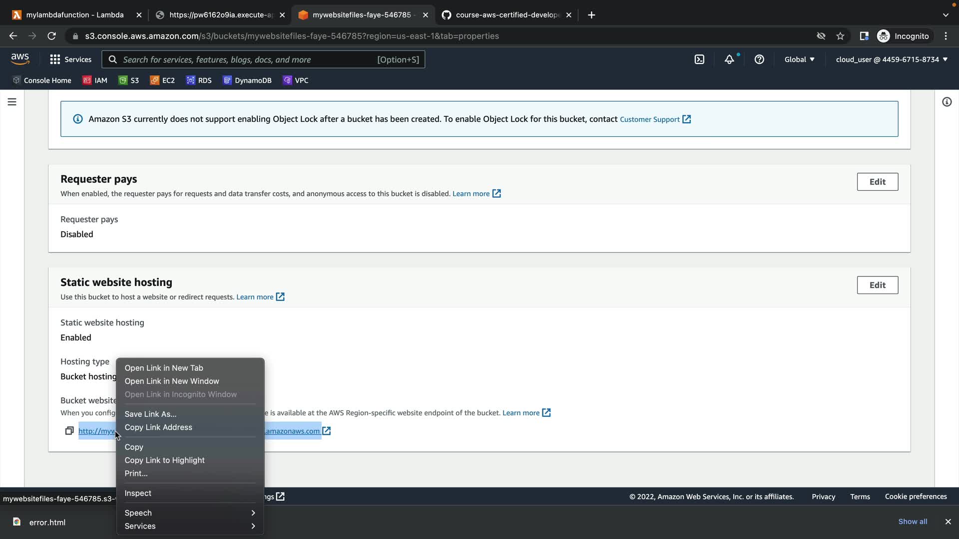Click the copy icon beside bucket endpoint

tap(69, 431)
